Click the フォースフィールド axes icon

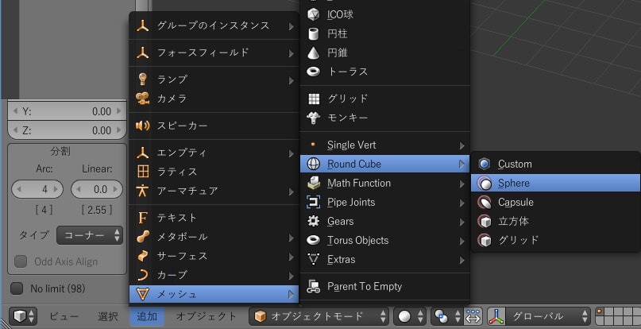(x=143, y=52)
